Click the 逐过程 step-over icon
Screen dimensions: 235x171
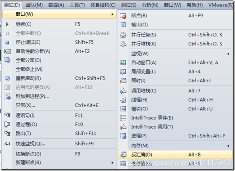[x=7, y=124]
